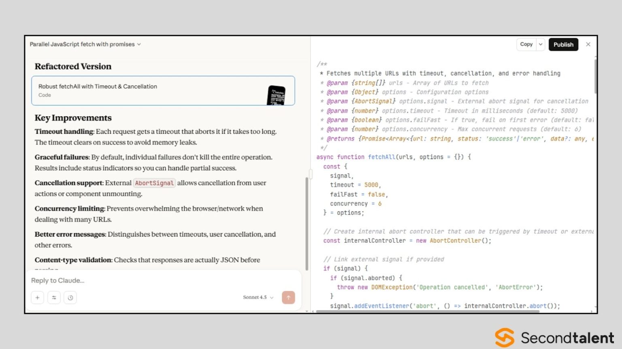Viewport: 622px width, 349px height.
Task: Click the timeout = 5000 code line
Action: [x=356, y=185]
